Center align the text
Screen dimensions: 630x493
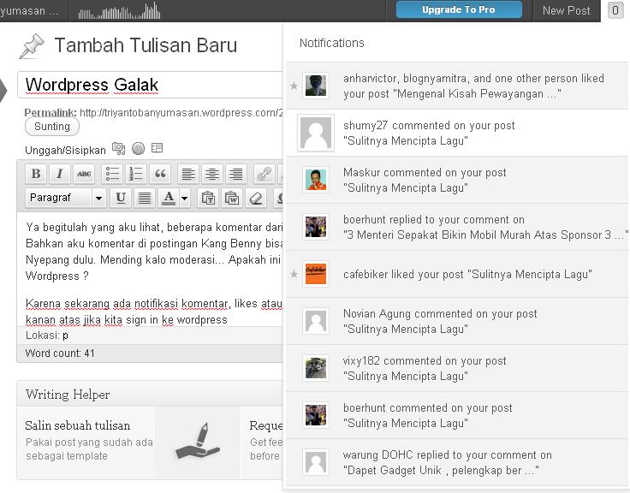pyautogui.click(x=212, y=174)
